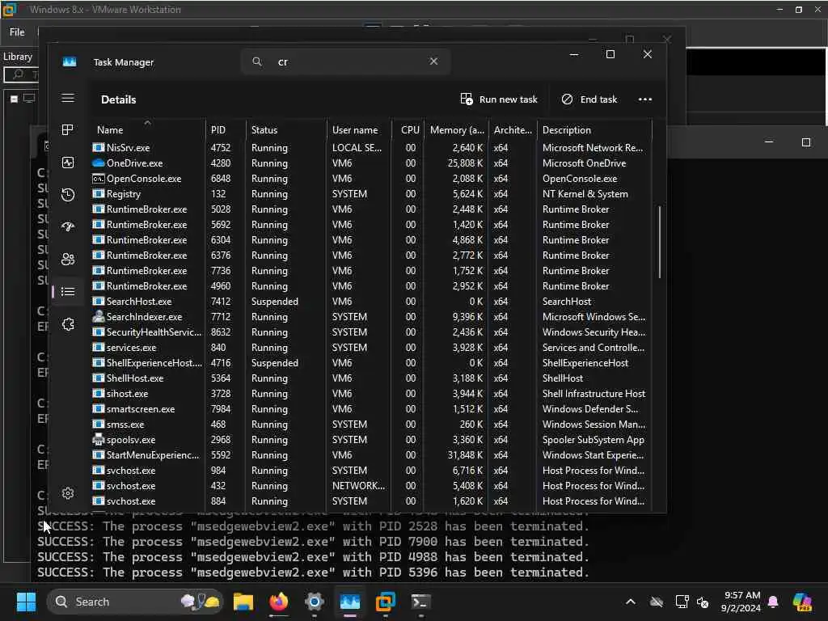828x621 pixels.
Task: Select the OpenConsole.exe process icon
Action: 98,179
